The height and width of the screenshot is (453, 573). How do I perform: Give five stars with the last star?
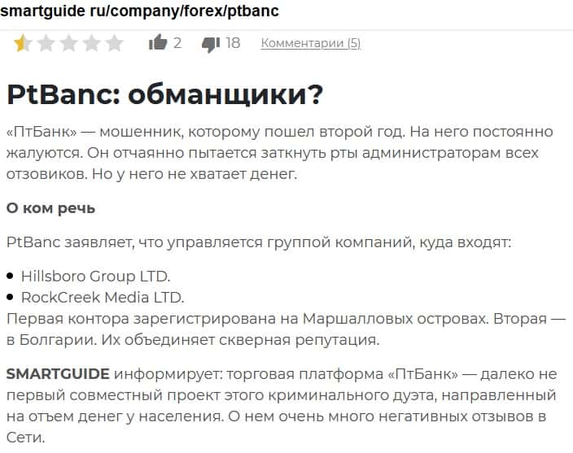115,43
